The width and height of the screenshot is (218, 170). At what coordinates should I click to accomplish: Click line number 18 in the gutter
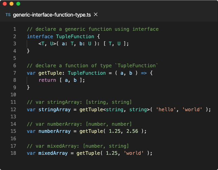click(x=13, y=153)
